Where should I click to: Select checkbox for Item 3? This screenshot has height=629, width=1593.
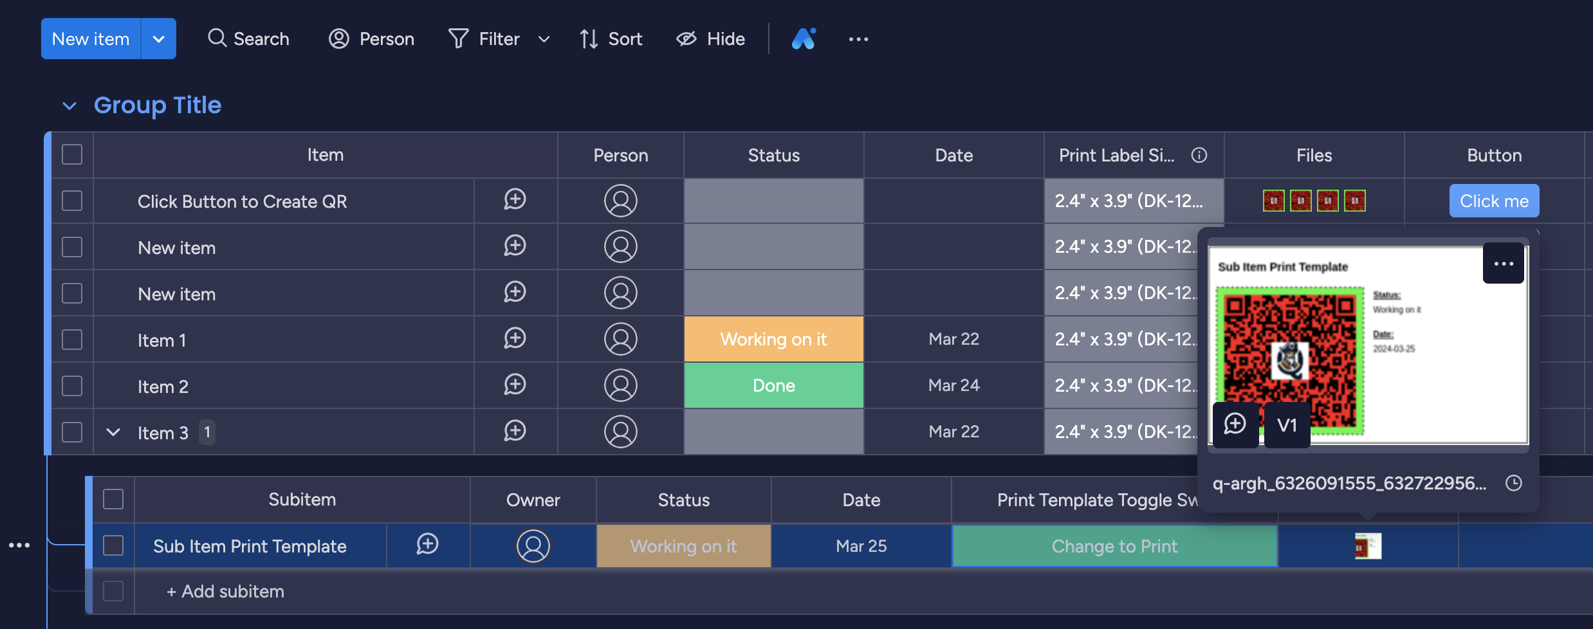72,432
